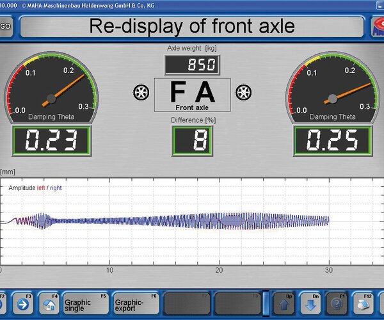Select the left damping value 0.23
Screen dimensions: 384x320
51,141
